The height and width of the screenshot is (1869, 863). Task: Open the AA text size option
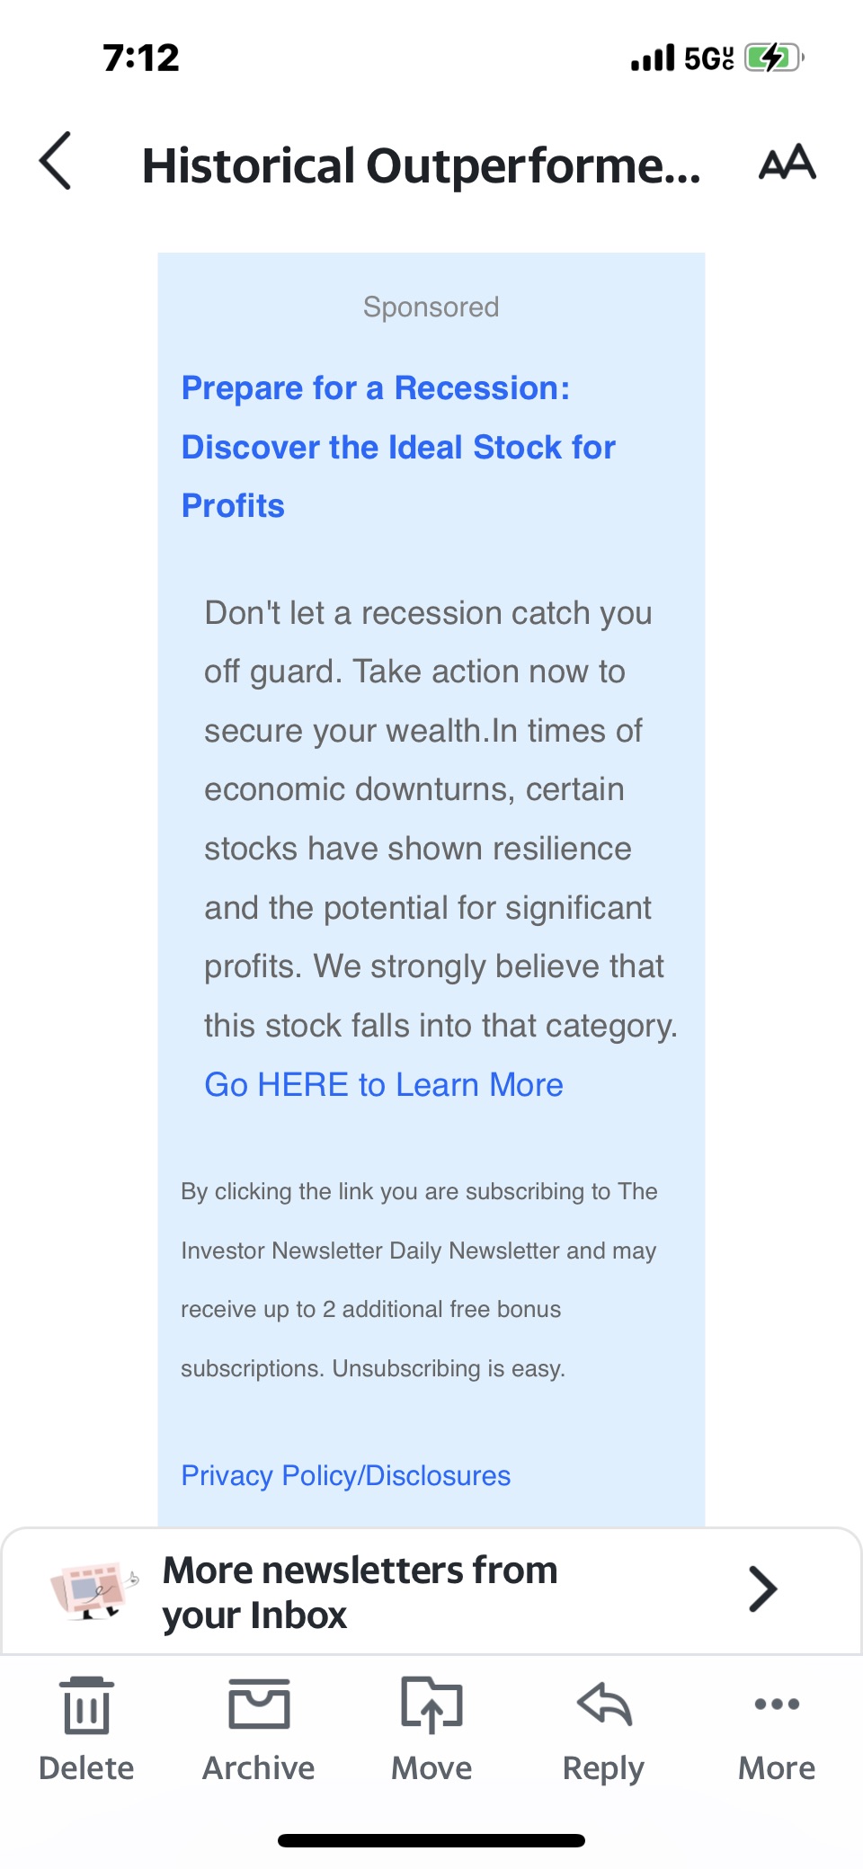point(787,163)
